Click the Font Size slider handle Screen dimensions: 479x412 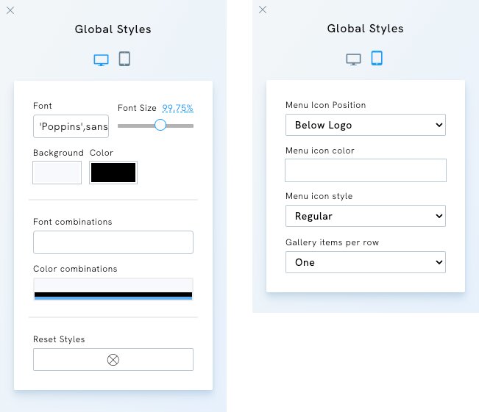tap(160, 125)
